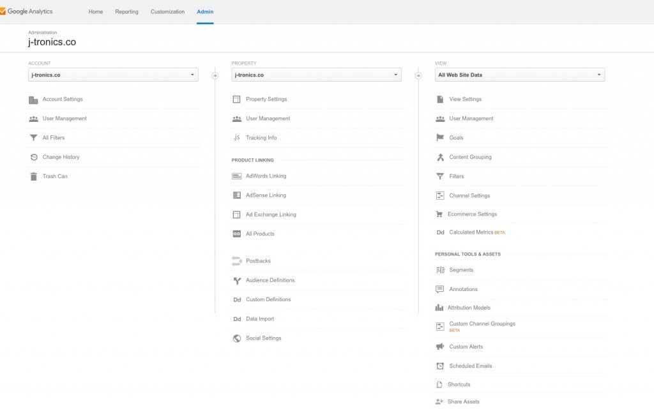
Task: Click the All Filters funnel icon
Action: tap(34, 138)
